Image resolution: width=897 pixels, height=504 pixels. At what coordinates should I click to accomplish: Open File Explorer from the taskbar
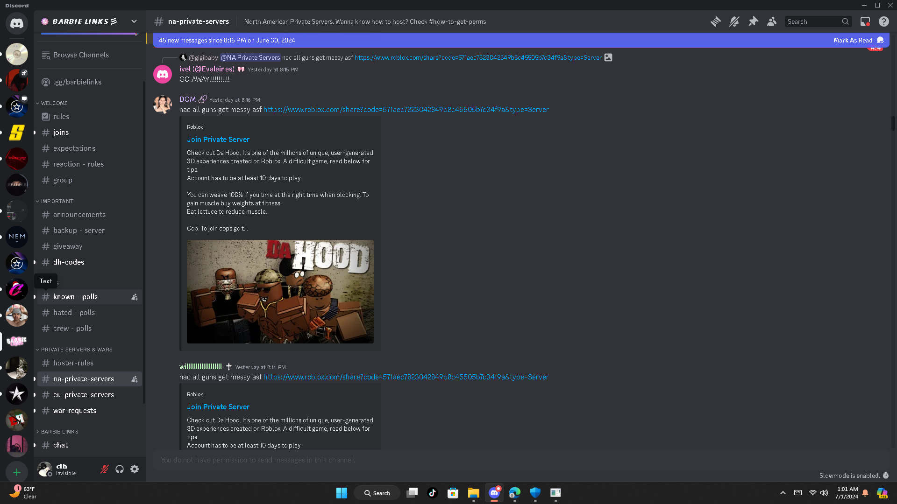coord(473,493)
